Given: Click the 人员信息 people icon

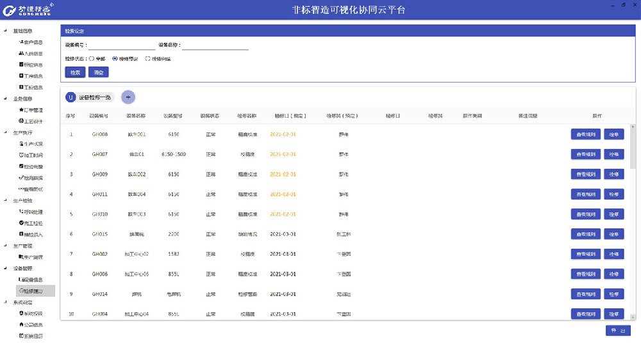Looking at the screenshot, I should [x=21, y=54].
